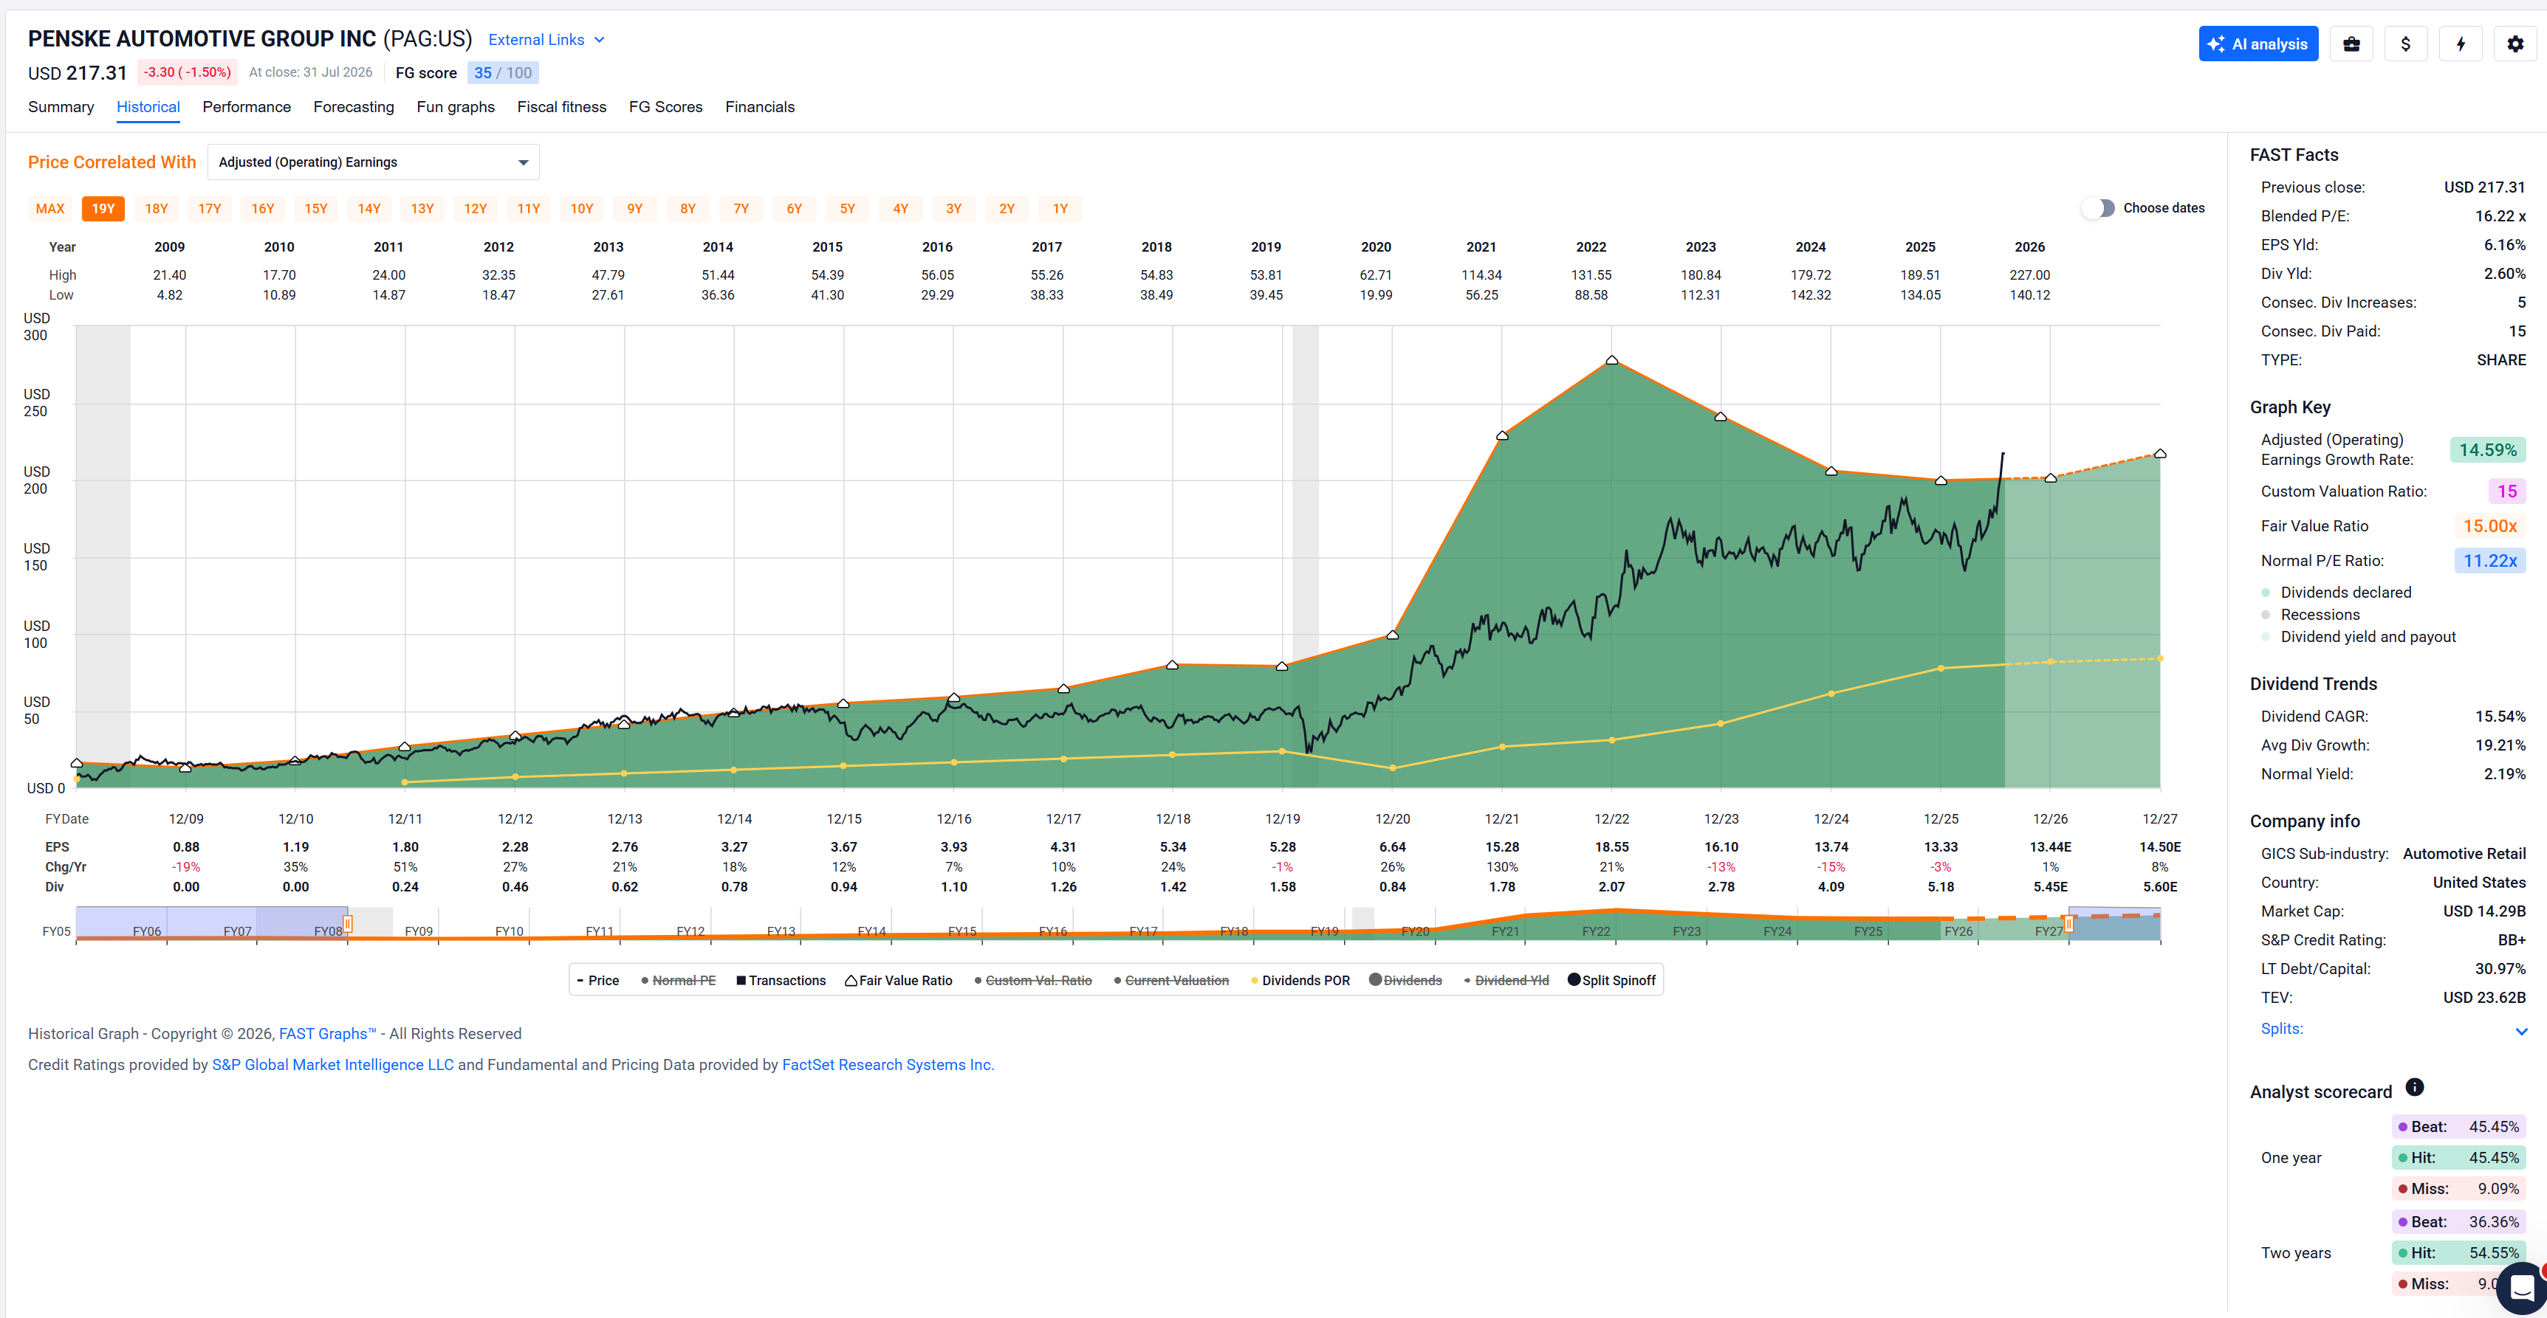
Task: Select the 10Y time range
Action: (581, 208)
